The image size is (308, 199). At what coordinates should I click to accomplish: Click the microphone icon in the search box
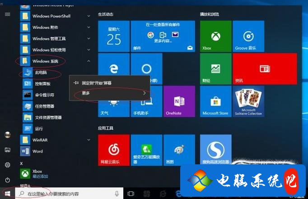(x=117, y=194)
